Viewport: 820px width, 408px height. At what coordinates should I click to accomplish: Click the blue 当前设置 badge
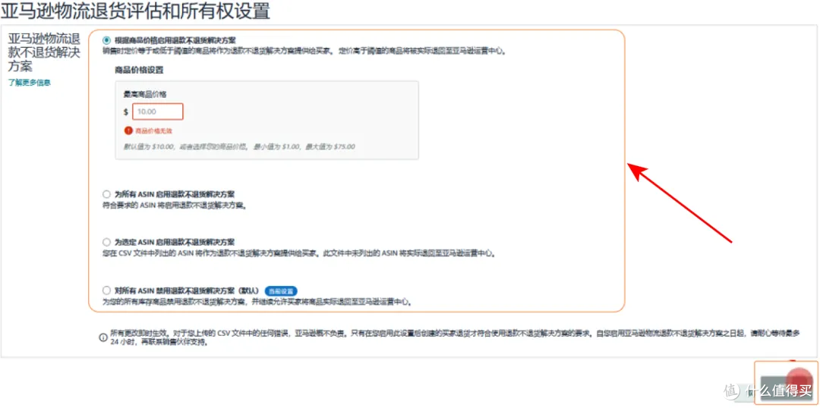pyautogui.click(x=281, y=291)
